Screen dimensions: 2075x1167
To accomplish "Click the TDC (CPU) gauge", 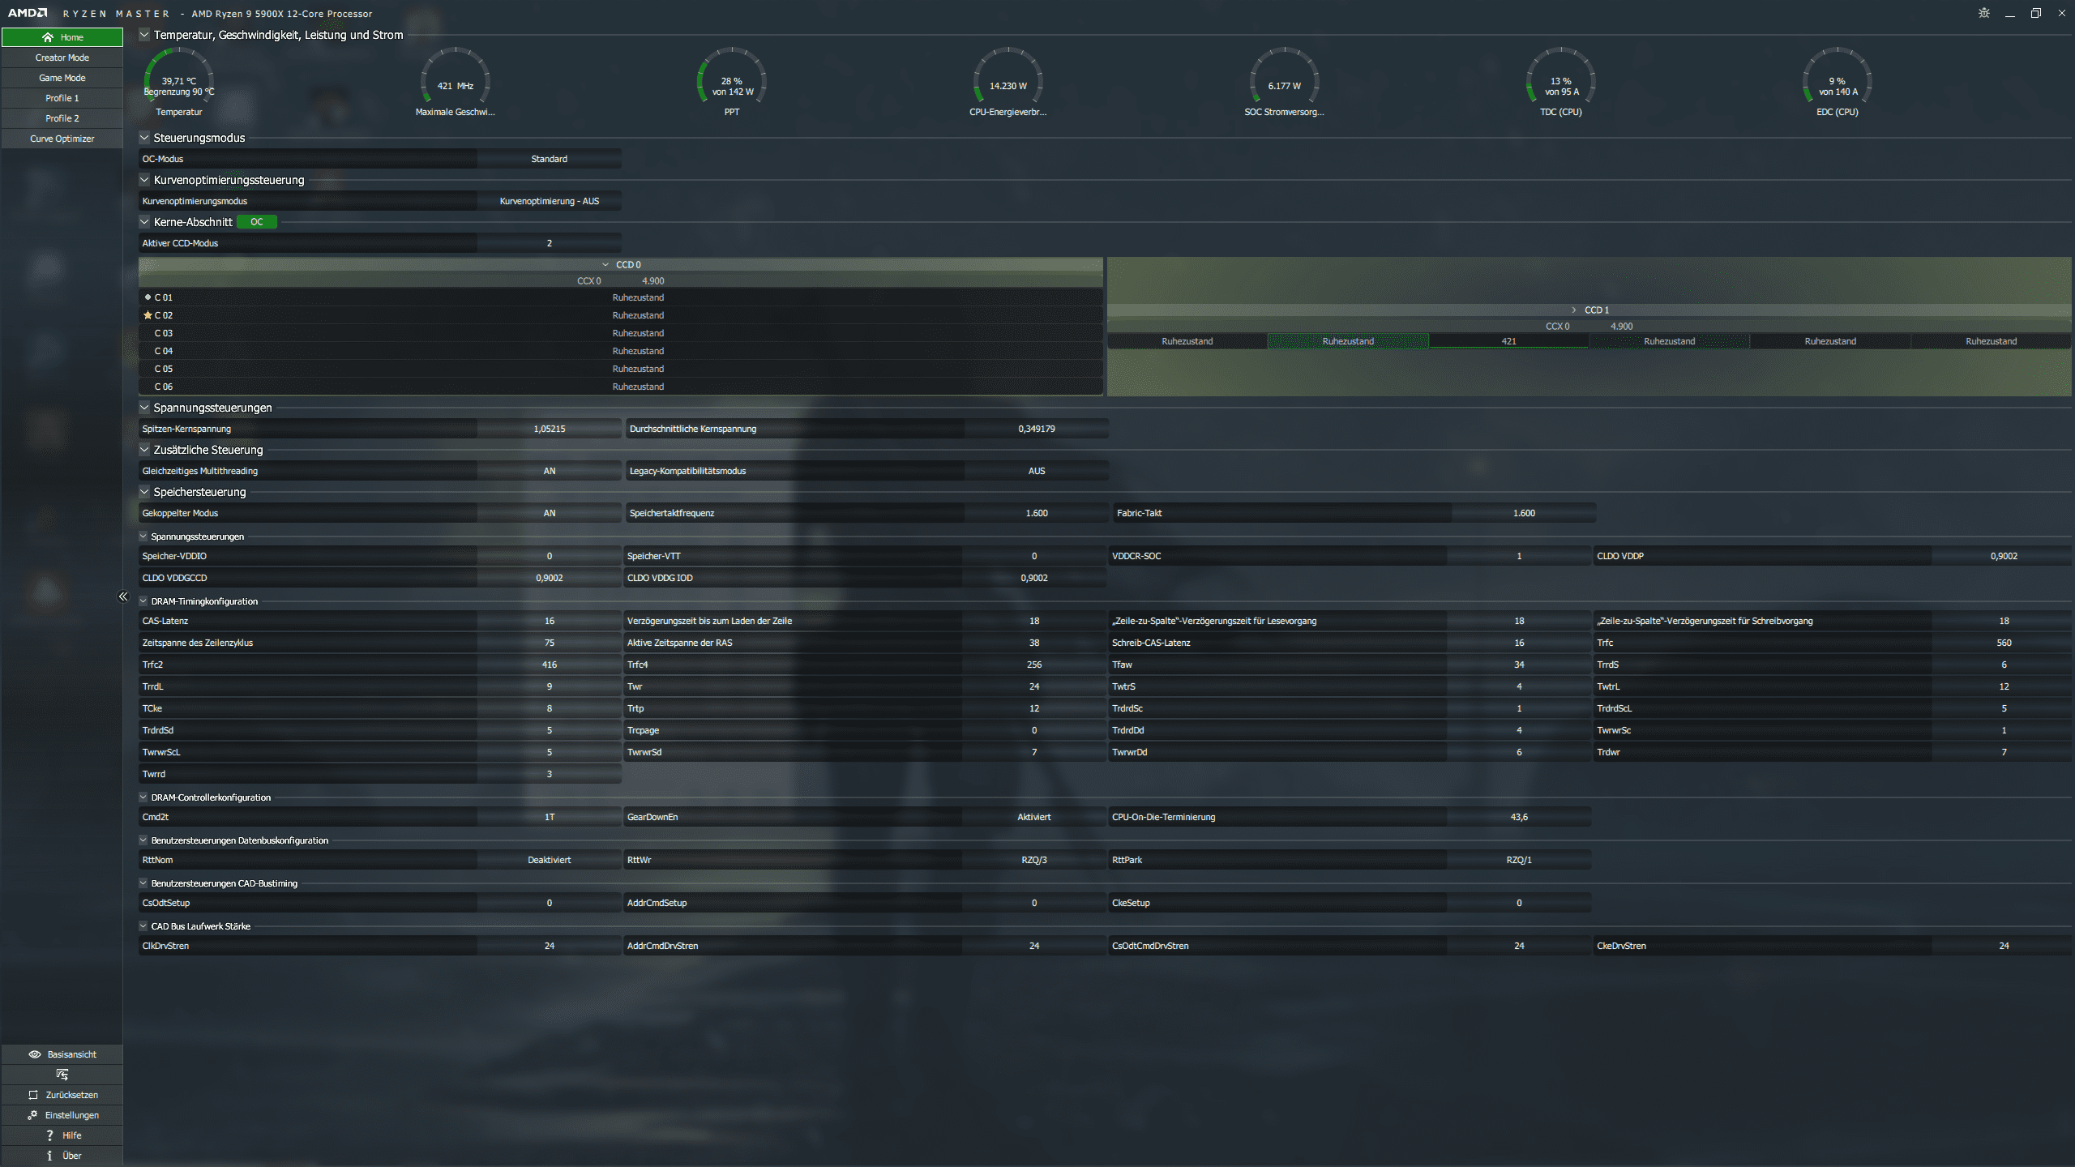I will point(1561,82).
